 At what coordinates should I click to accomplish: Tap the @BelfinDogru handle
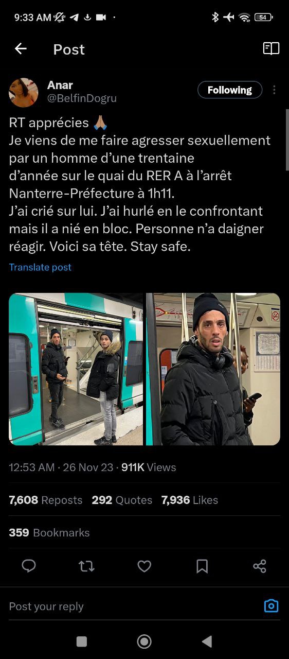coord(82,98)
